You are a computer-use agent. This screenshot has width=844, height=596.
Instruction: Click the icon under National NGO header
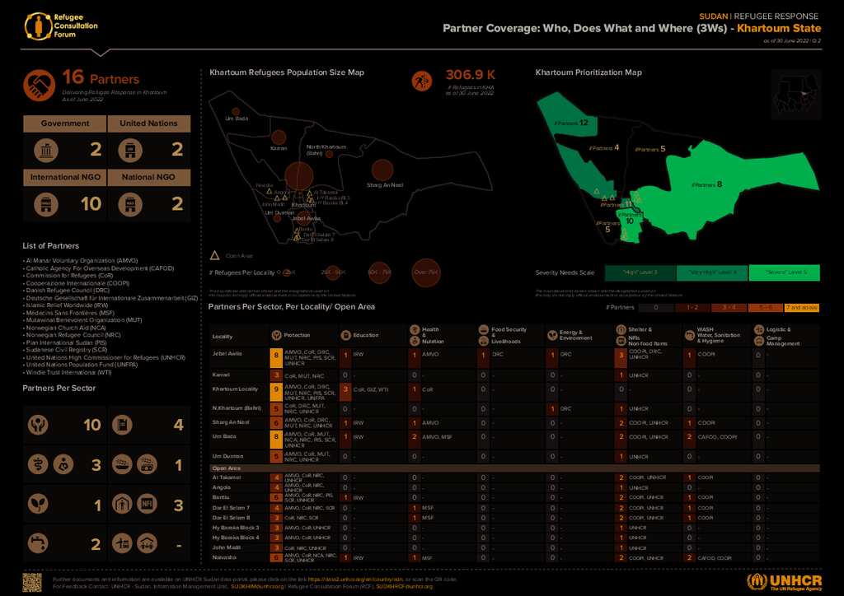(130, 204)
